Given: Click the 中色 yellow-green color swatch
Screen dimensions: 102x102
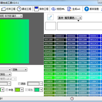Looking at the screenshot, I should pyautogui.click(x=18, y=90).
